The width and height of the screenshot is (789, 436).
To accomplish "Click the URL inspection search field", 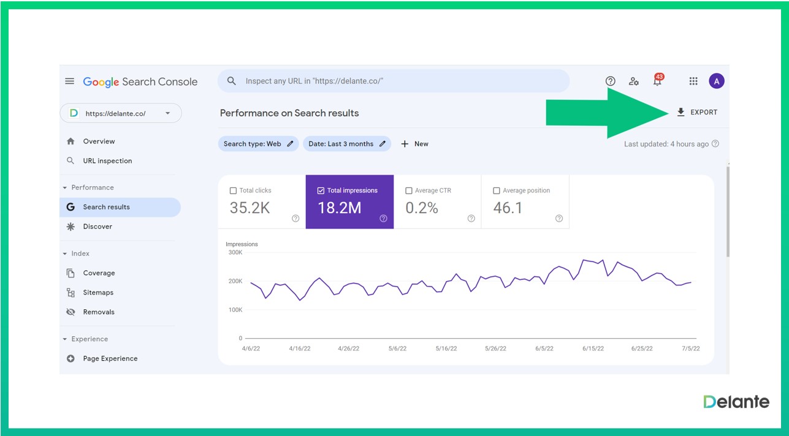I will click(394, 81).
